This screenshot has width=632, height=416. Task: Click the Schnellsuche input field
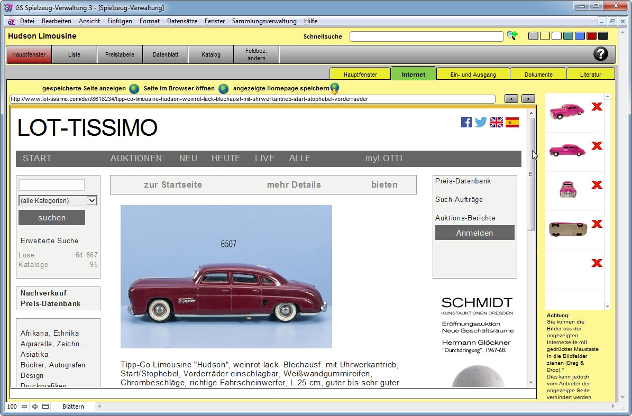(426, 36)
